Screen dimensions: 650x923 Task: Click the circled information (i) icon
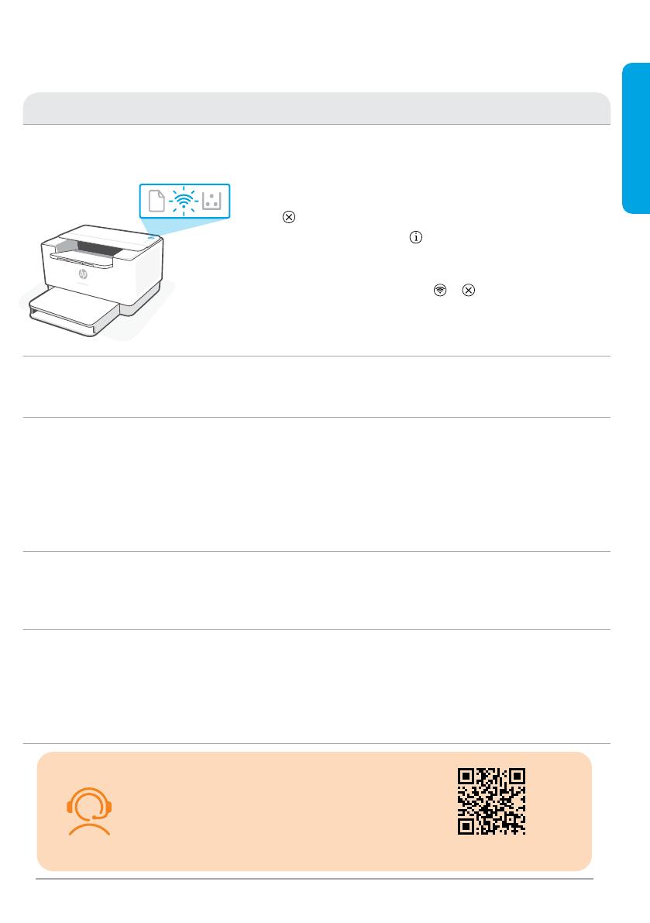[416, 237]
